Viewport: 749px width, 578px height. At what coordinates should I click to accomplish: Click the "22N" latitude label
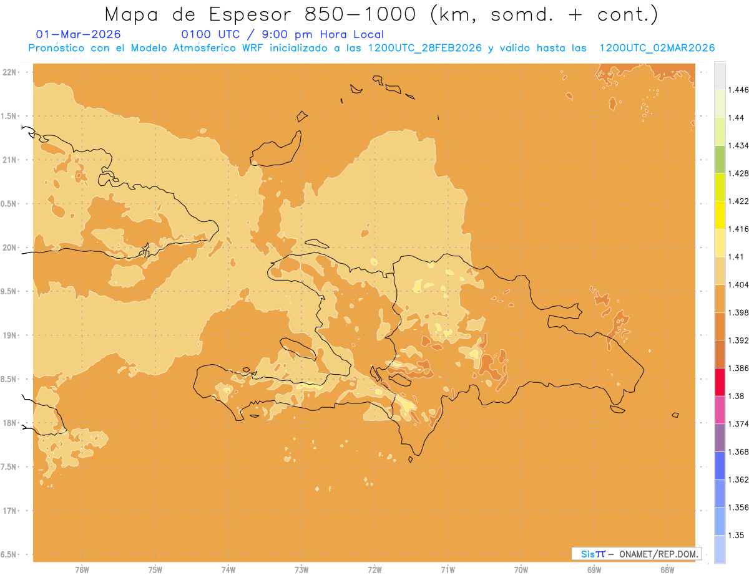[10, 72]
